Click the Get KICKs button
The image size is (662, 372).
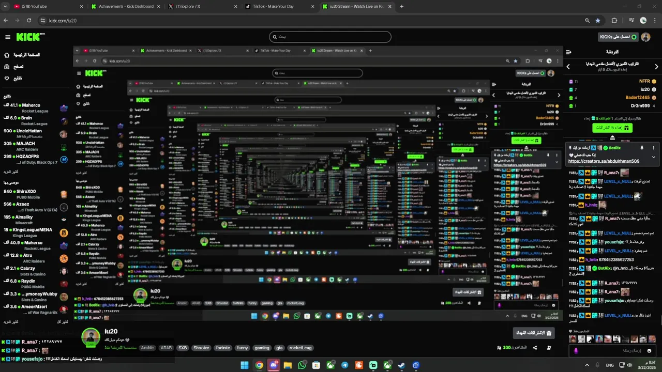[x=618, y=37]
